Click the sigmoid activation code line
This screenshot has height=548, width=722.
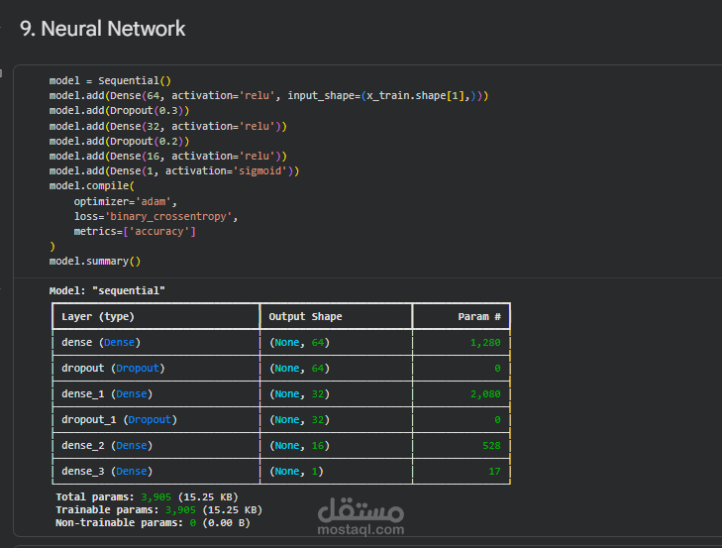[174, 171]
